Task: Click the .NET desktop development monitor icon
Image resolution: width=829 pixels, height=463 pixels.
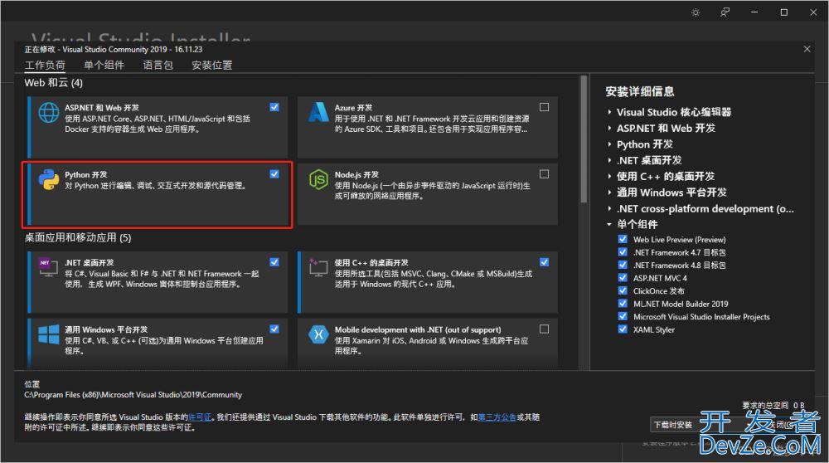Action: 48,266
